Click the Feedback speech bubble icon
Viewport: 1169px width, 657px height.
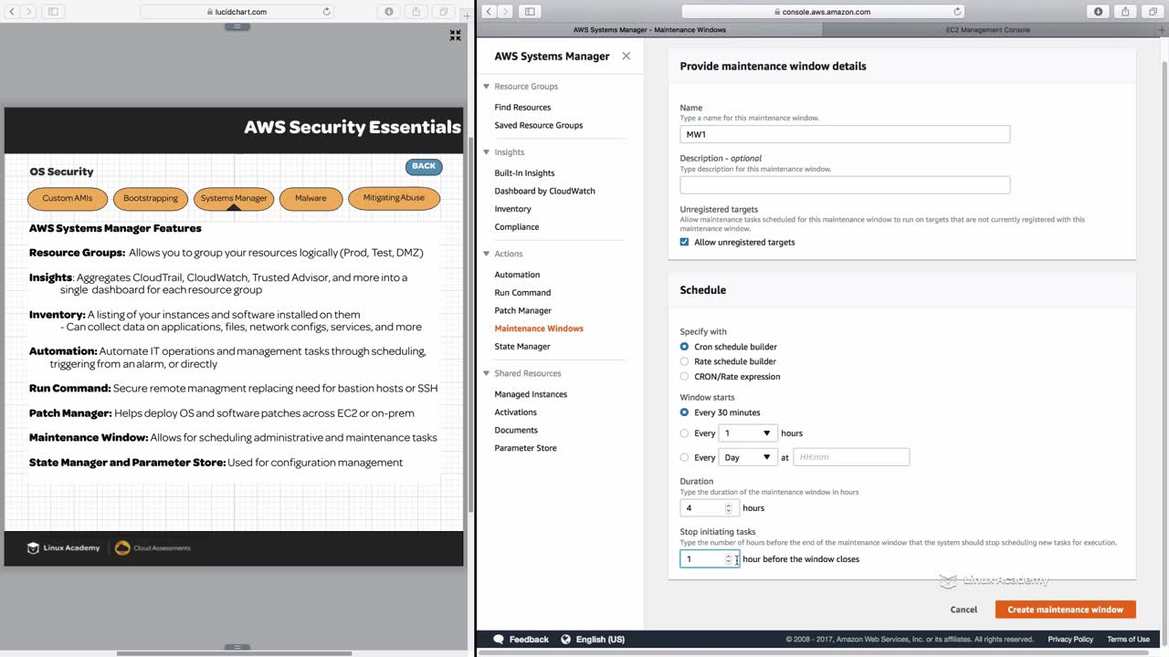click(499, 640)
